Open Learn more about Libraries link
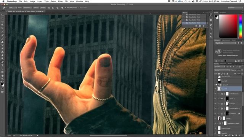This screenshot has width=244, height=137. [228, 56]
